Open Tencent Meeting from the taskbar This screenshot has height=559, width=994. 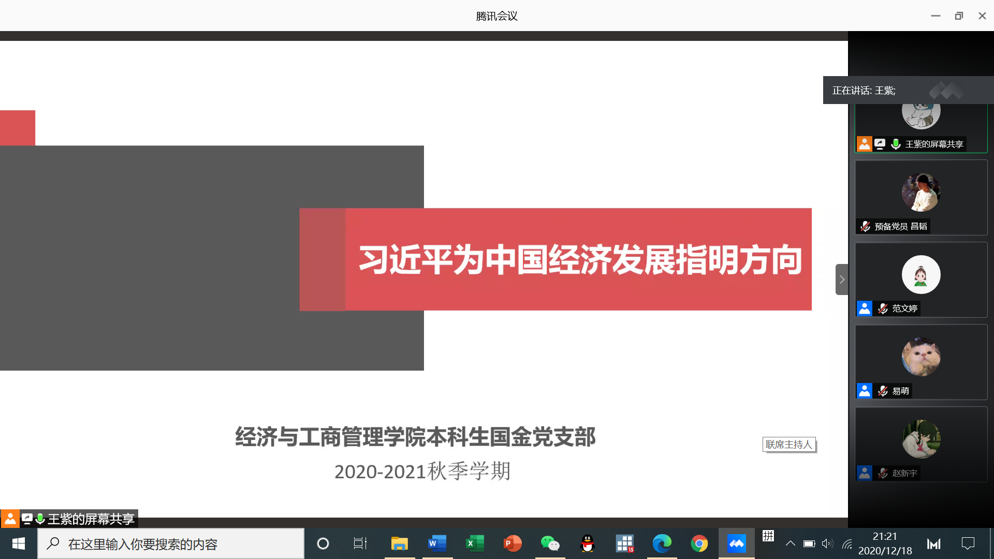point(736,543)
